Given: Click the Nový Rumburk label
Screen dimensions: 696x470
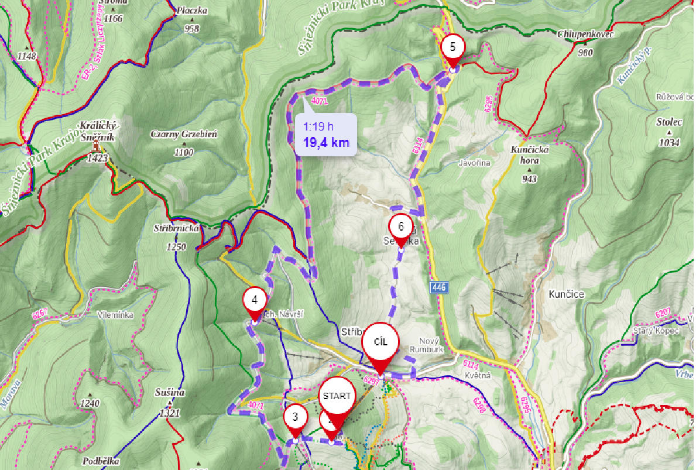Looking at the screenshot, I should pos(427,345).
